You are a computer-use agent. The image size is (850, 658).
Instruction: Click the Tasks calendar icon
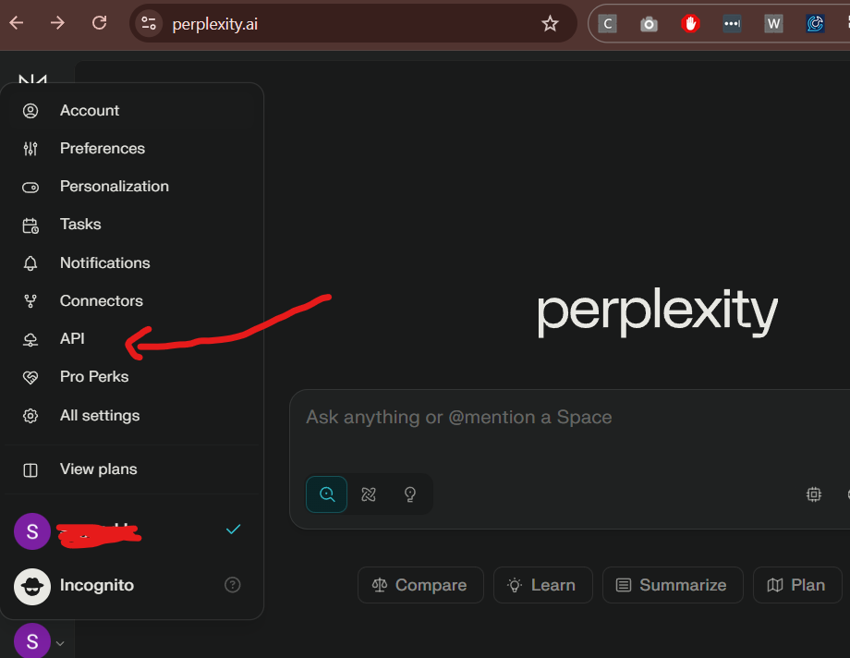click(x=30, y=225)
